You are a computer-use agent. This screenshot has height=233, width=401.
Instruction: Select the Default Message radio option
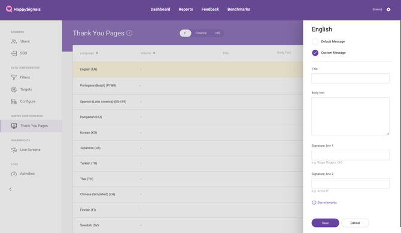(x=315, y=41)
